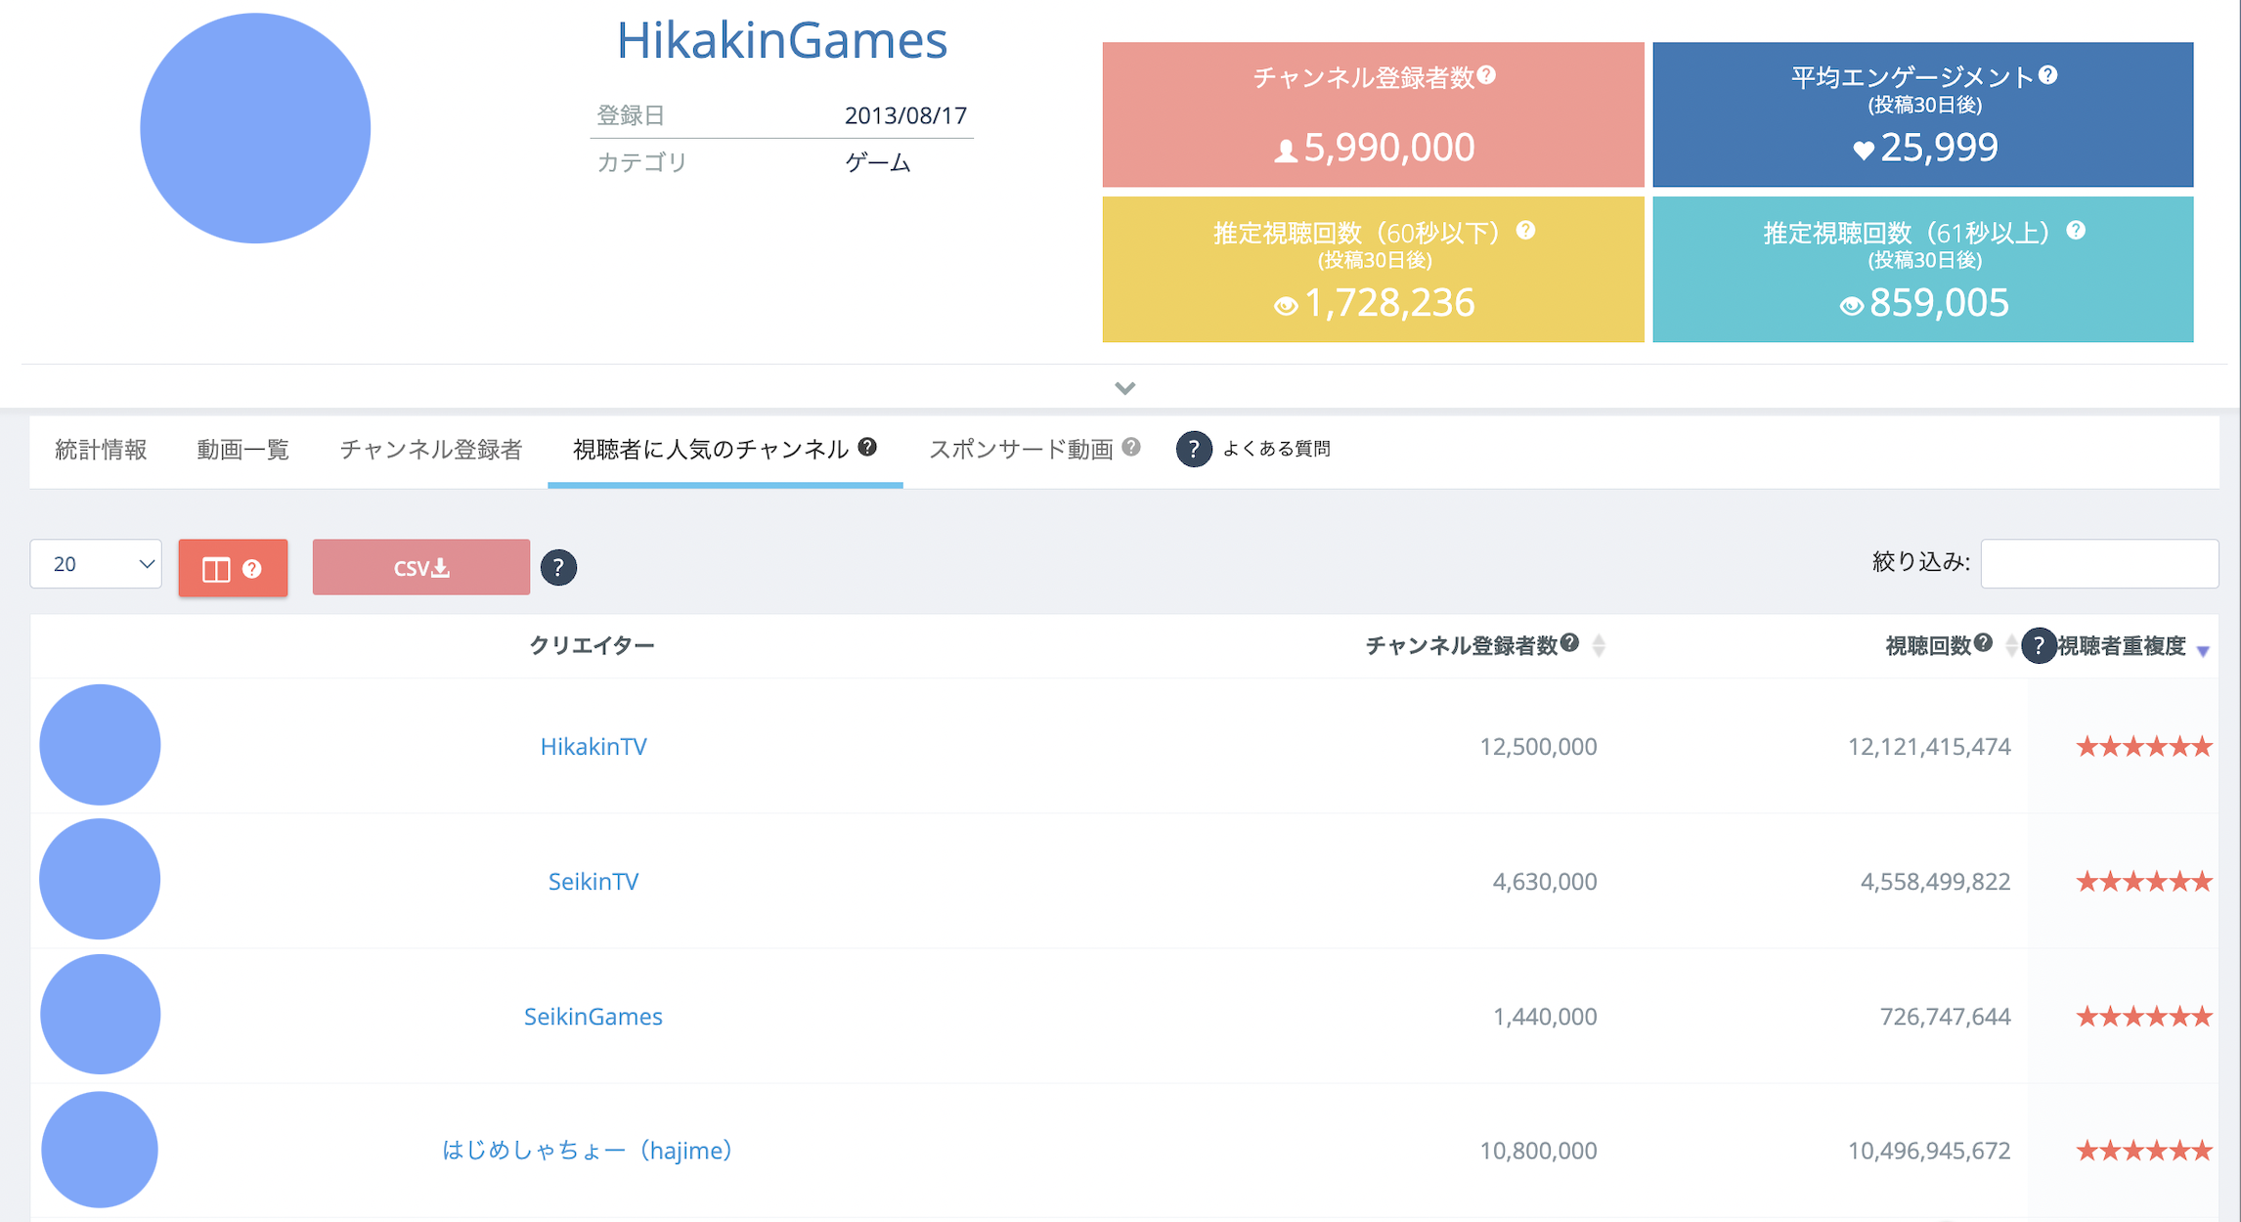Open HikakinTV channel link

pyautogui.click(x=593, y=746)
